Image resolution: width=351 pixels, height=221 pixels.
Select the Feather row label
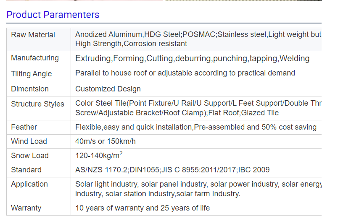[x=24, y=127]
